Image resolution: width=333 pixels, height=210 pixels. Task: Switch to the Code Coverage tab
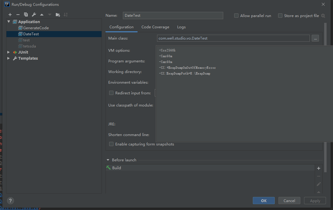tap(155, 27)
